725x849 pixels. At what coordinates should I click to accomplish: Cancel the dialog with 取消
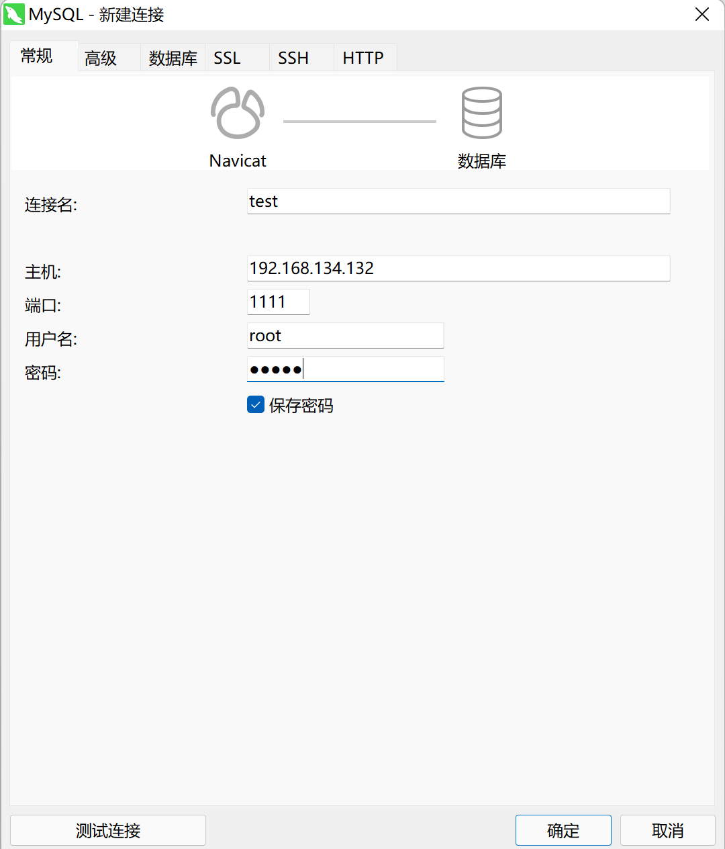pyautogui.click(x=667, y=830)
